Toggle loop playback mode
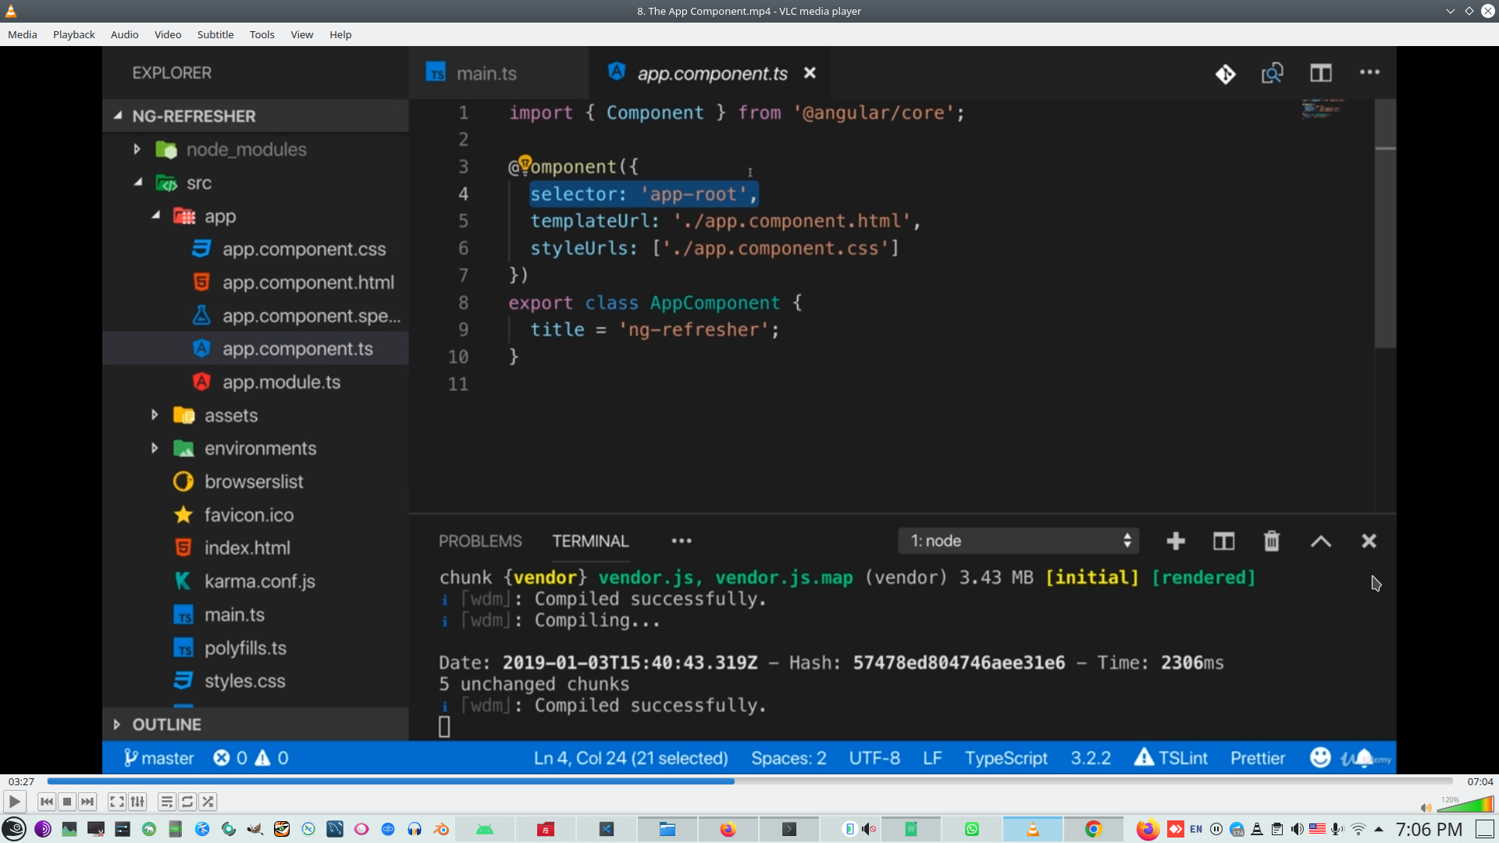1499x843 pixels. [x=187, y=802]
